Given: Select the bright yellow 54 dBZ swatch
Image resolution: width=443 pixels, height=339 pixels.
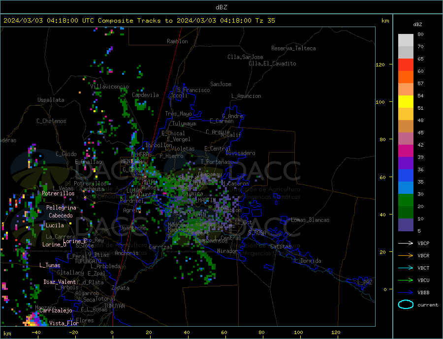Looking at the screenshot, I should pyautogui.click(x=406, y=102).
